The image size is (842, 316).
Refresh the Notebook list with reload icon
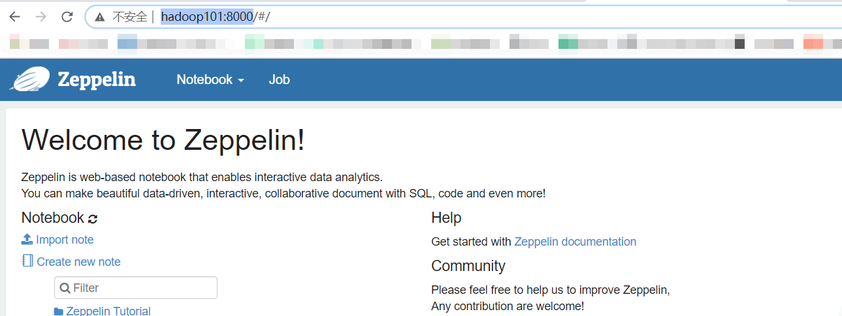(x=93, y=219)
